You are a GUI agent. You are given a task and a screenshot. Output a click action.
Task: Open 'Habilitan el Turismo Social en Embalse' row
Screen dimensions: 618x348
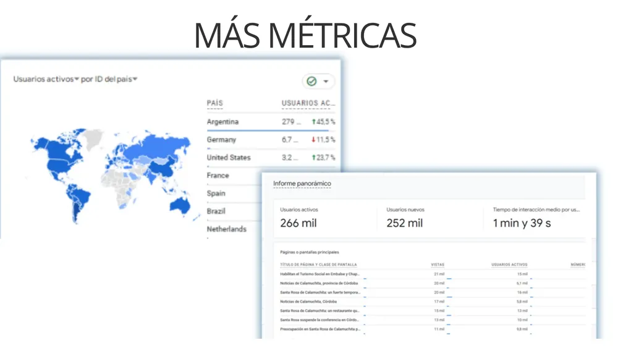[320, 274]
